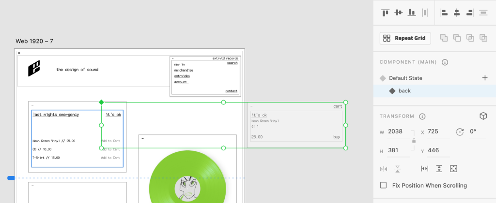Enable 3D transforms cube icon

click(483, 116)
